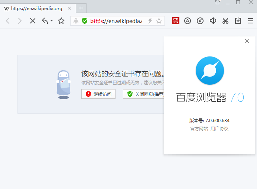Open the scissors screenshot tool
Screen dimensions: 257x189
225,21
